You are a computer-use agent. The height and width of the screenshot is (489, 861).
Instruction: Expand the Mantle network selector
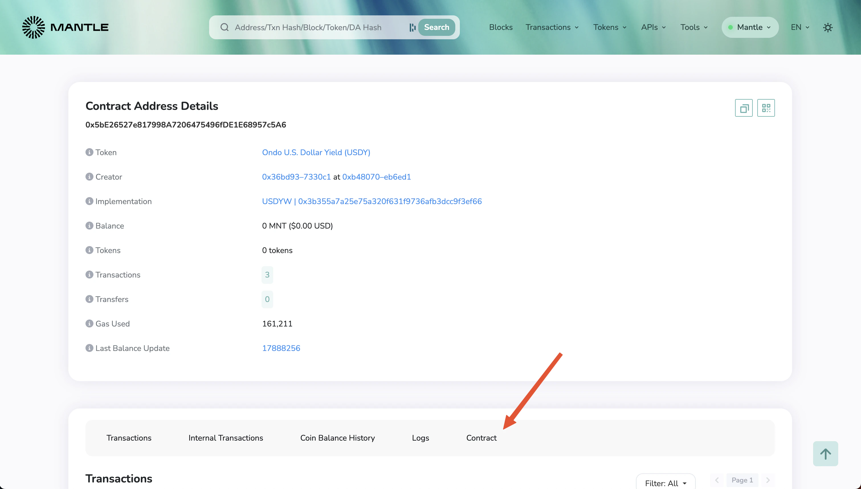pos(750,27)
